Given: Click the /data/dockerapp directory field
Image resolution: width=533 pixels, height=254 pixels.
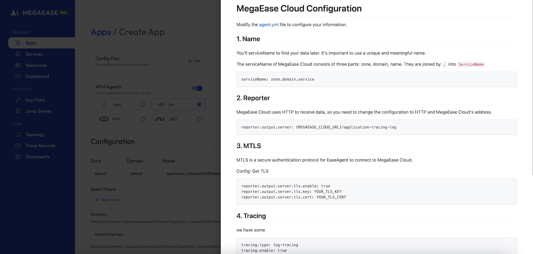Looking at the screenshot, I should click(156, 234).
